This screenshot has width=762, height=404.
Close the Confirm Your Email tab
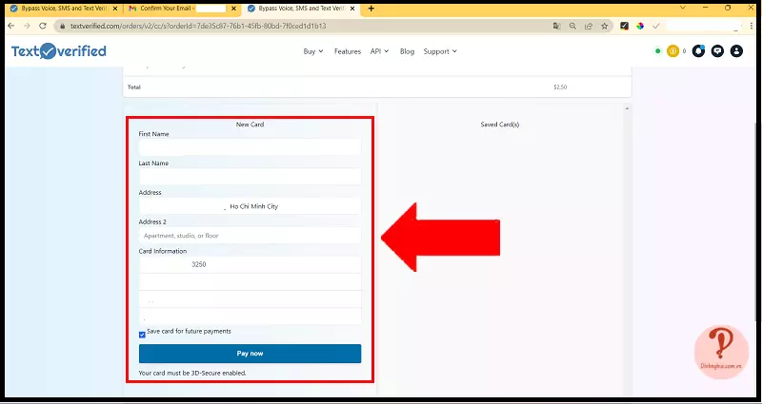(233, 9)
